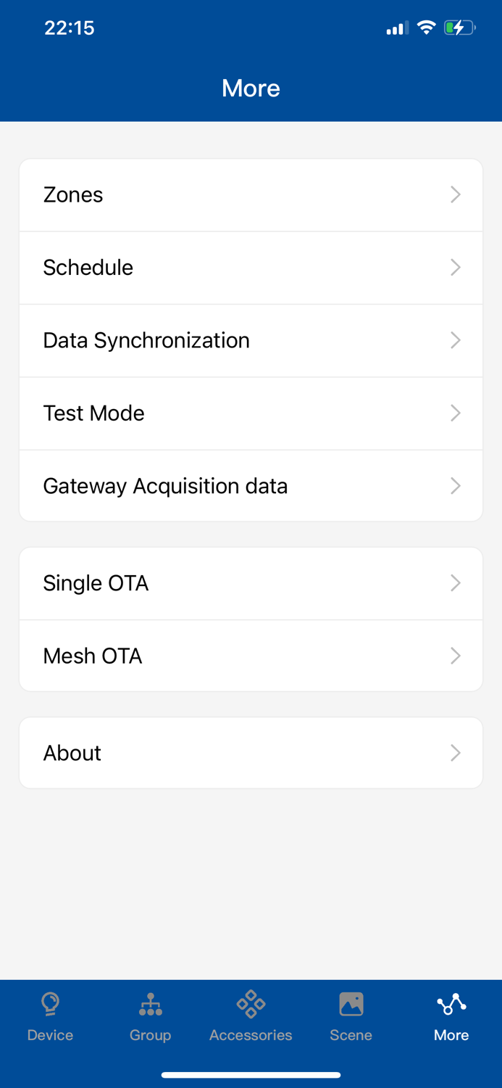Tap the cellular signal bars icon
Screen dimensions: 502x1088
click(x=396, y=29)
